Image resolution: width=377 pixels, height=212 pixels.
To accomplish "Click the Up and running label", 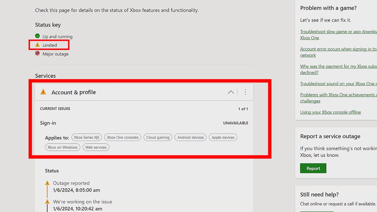I will (x=57, y=36).
